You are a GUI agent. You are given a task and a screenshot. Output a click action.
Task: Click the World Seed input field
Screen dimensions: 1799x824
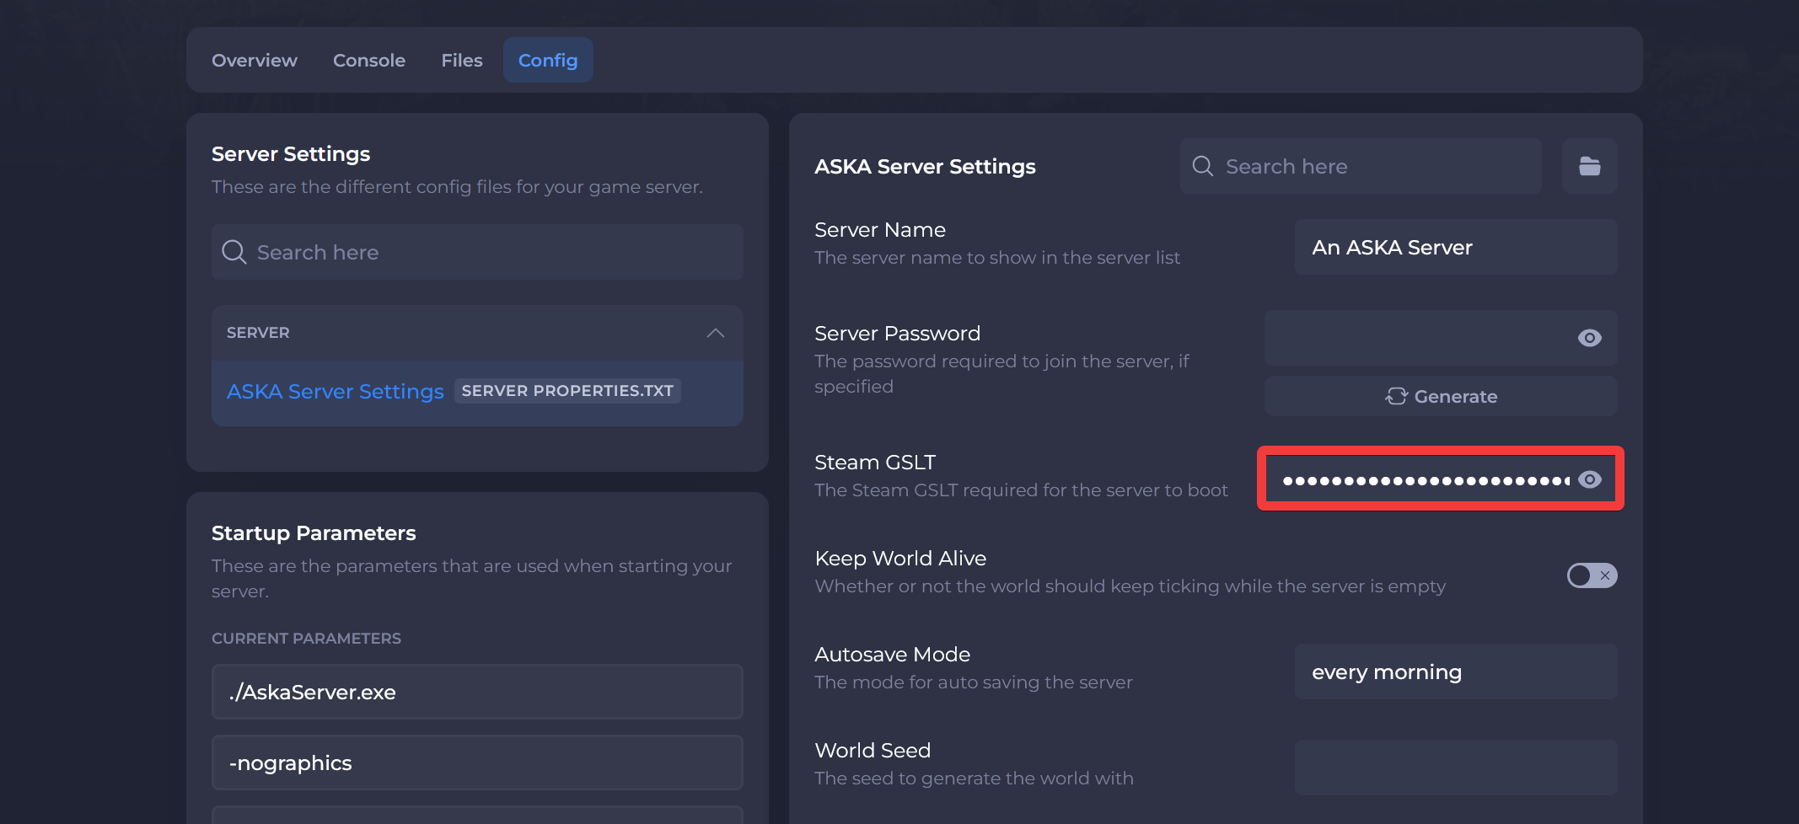click(x=1456, y=768)
